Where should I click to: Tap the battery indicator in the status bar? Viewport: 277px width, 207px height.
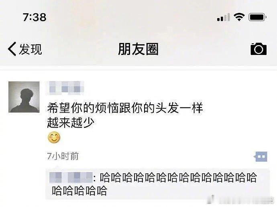[x=258, y=17]
